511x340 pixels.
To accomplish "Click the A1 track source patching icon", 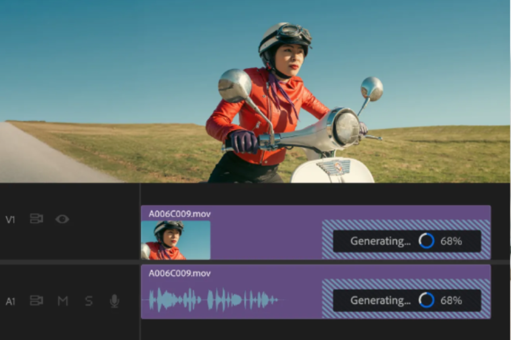I will coord(36,300).
